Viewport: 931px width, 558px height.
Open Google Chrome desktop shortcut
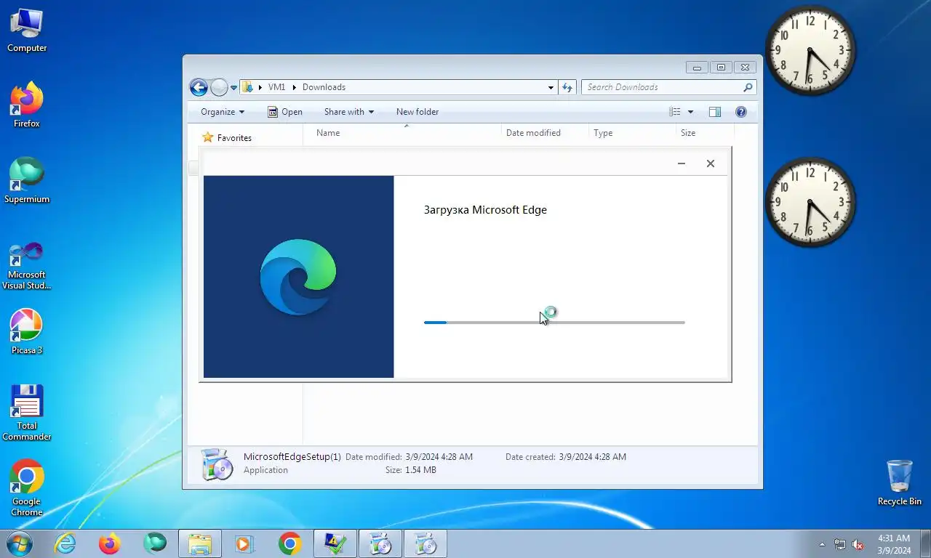(27, 488)
